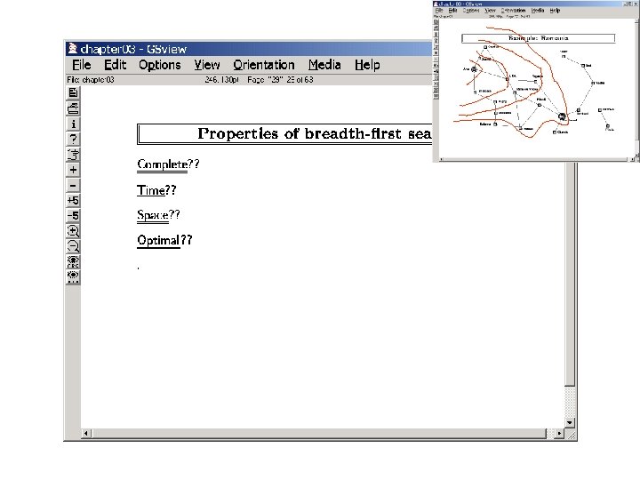Click the zoom in magnifier icon
Image resolution: width=640 pixels, height=480 pixels.
pos(73,231)
